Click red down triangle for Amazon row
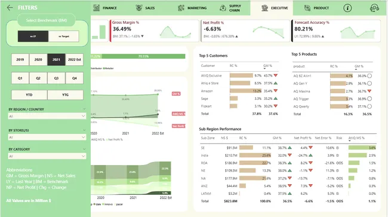 click(x=275, y=91)
